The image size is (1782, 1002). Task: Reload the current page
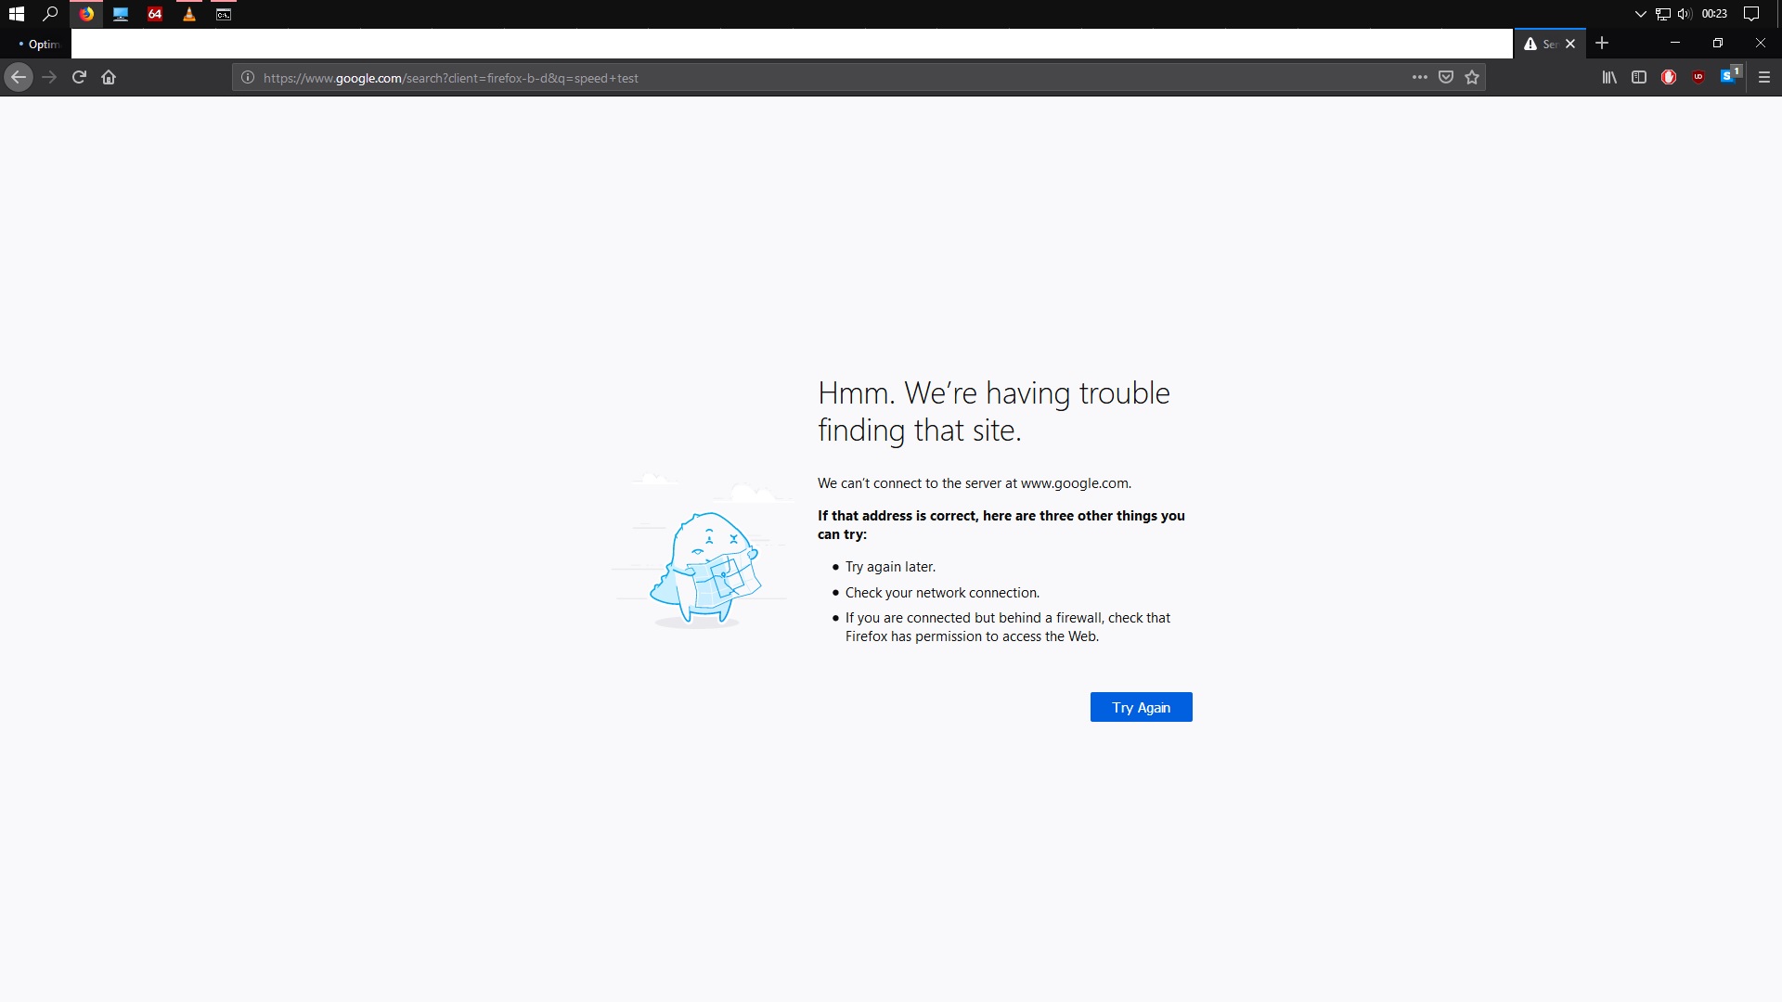[x=79, y=78]
